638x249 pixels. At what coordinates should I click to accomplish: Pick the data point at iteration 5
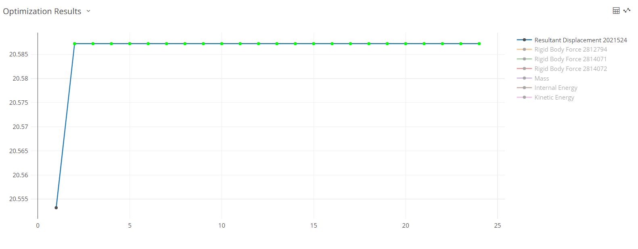130,44
